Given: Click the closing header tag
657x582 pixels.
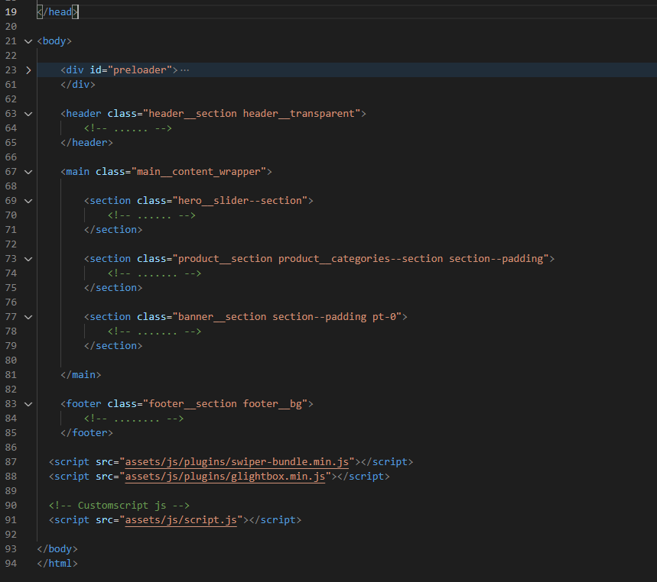Looking at the screenshot, I should click(86, 143).
